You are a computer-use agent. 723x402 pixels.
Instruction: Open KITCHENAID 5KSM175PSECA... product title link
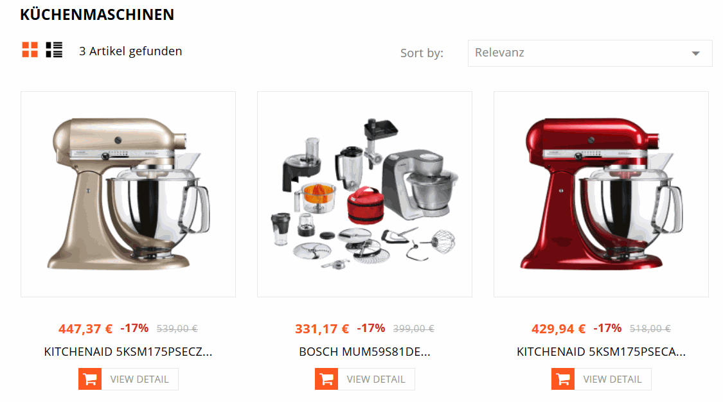(x=602, y=352)
